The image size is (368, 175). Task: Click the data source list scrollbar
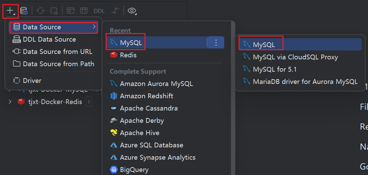[x=233, y=98]
